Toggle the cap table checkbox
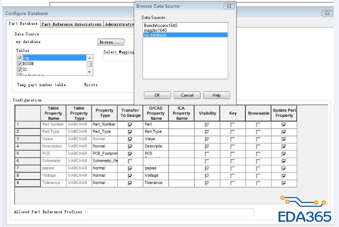Viewport: 339px width, 227px height. [20, 58]
